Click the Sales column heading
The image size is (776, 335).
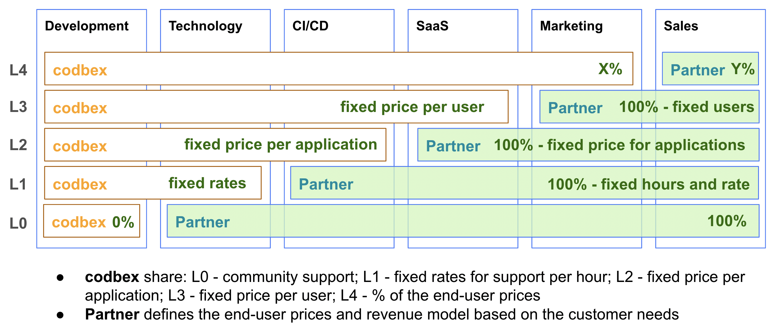coord(681,26)
